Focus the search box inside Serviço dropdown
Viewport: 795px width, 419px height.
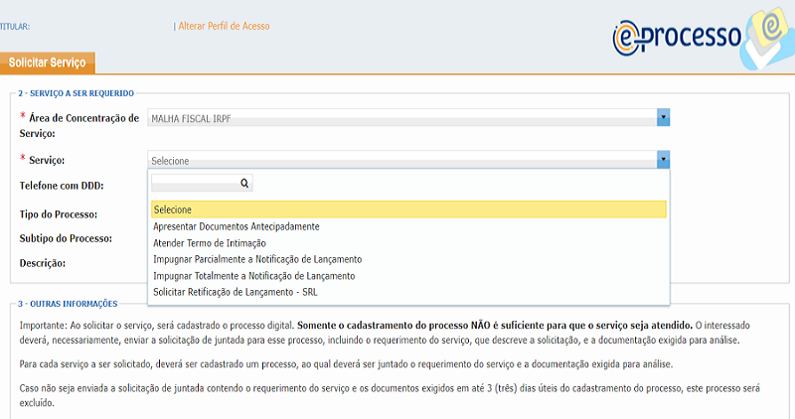(195, 183)
